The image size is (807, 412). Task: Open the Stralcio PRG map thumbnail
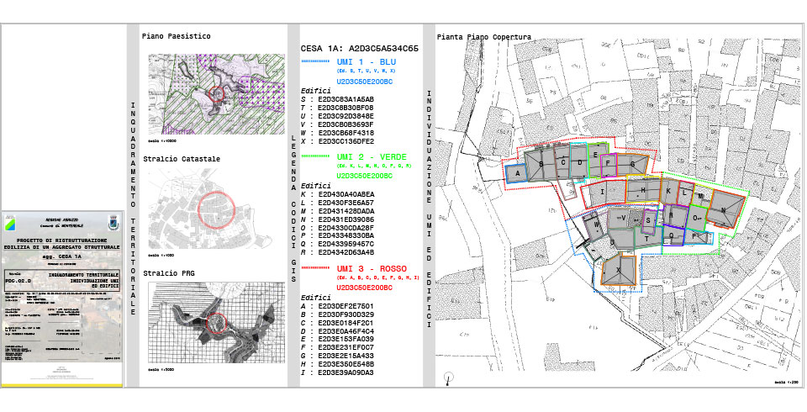coord(216,322)
